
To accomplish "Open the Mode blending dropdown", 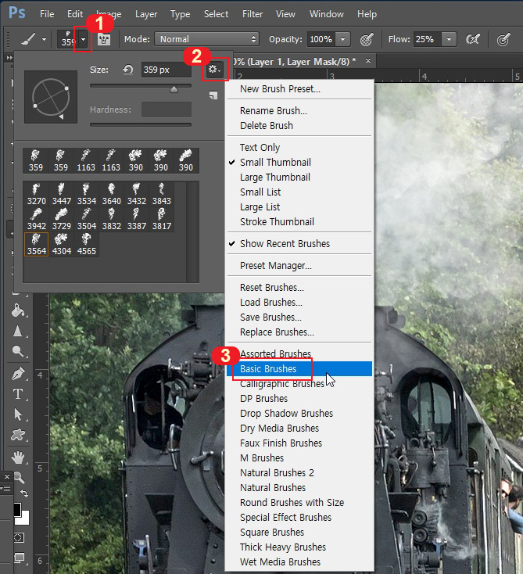I will (x=207, y=39).
